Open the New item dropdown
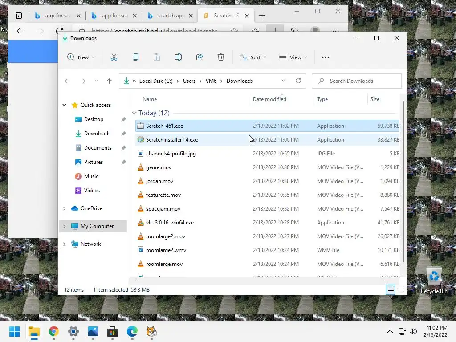 tap(81, 57)
